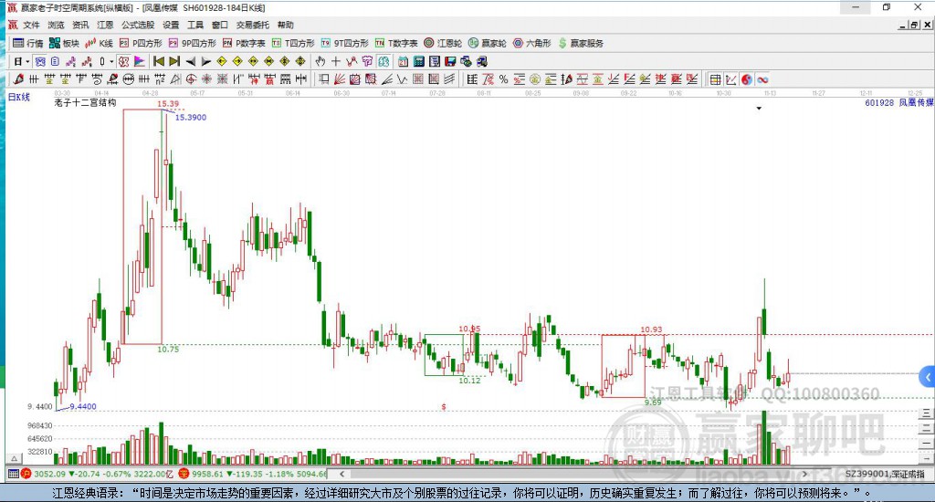
Task: Click the upward triangle button beside volume
Action: [x=14, y=458]
